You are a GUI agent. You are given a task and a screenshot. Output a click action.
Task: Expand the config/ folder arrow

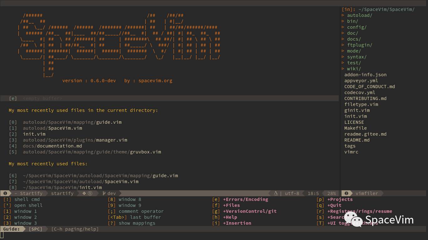tap(343, 27)
